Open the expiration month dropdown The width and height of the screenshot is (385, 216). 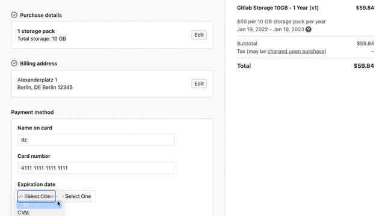point(36,196)
